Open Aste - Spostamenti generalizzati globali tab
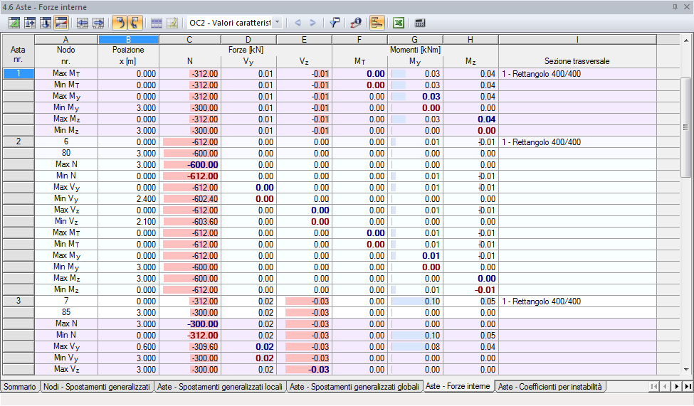Viewport: 694px width, 406px height. pos(354,387)
